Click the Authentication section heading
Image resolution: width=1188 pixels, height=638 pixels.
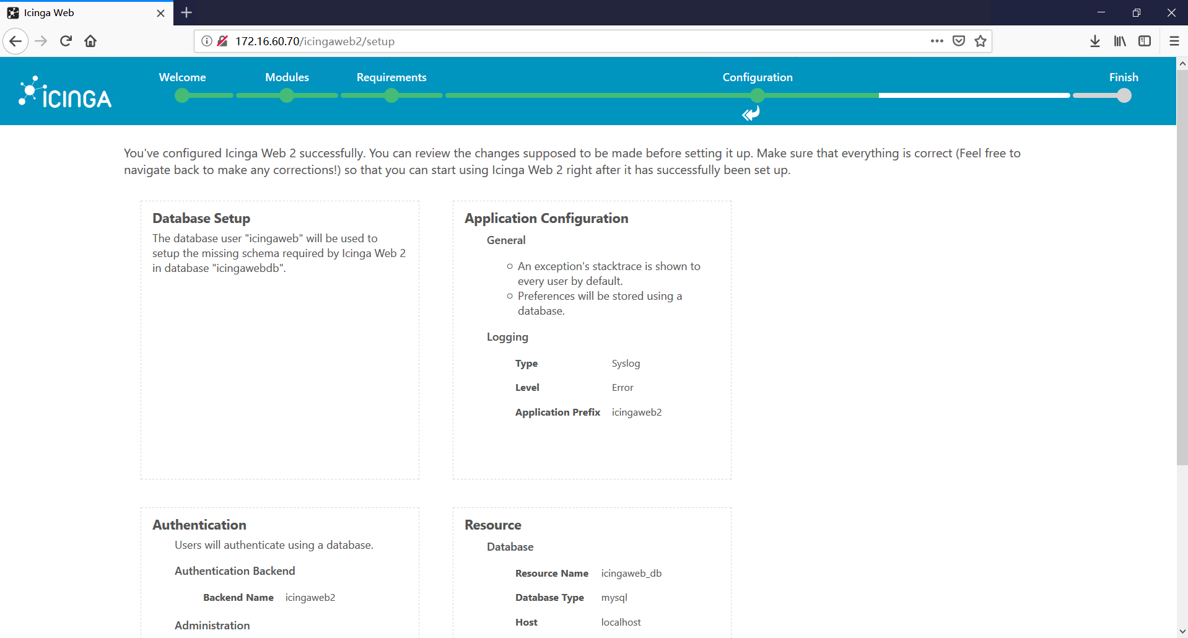[x=199, y=525]
